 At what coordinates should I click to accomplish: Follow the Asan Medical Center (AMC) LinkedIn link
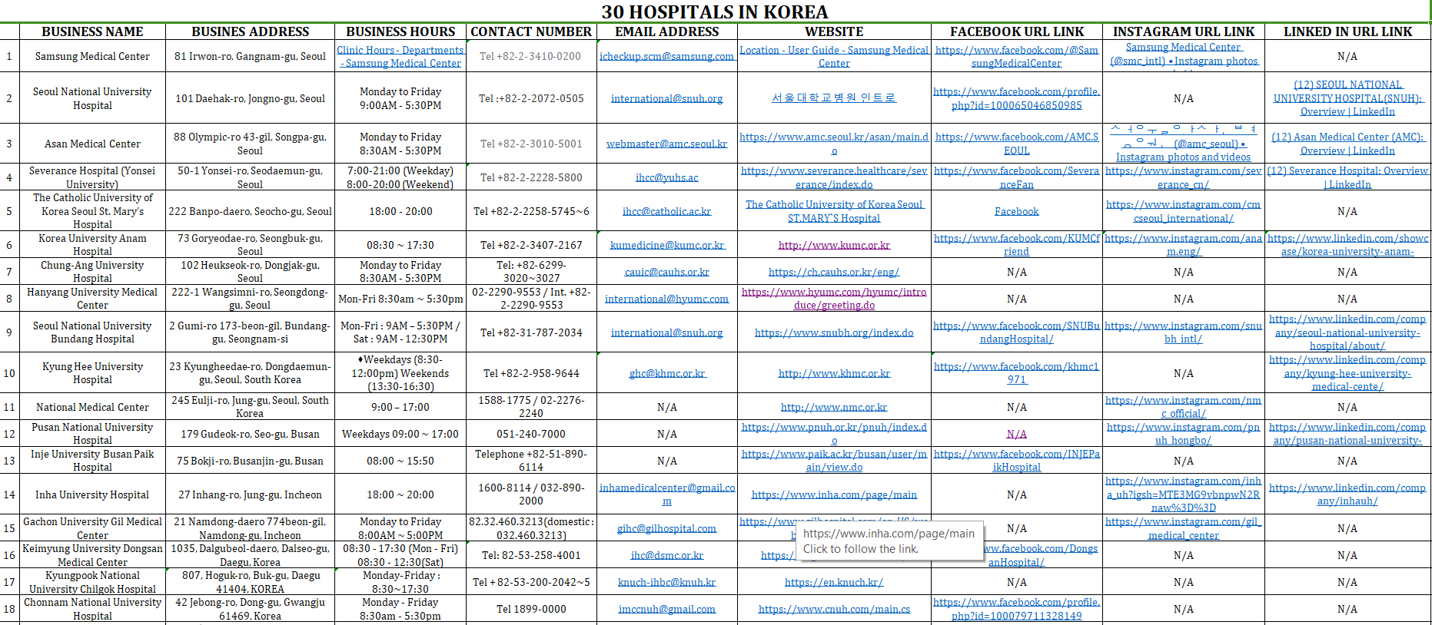1347,144
